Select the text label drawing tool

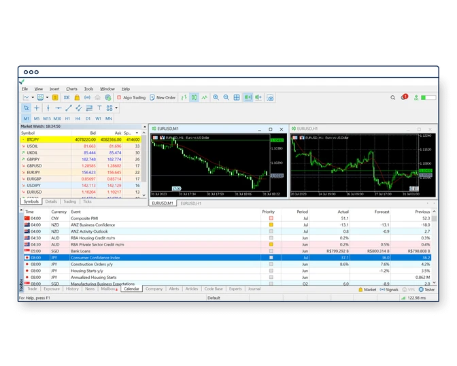click(99, 108)
